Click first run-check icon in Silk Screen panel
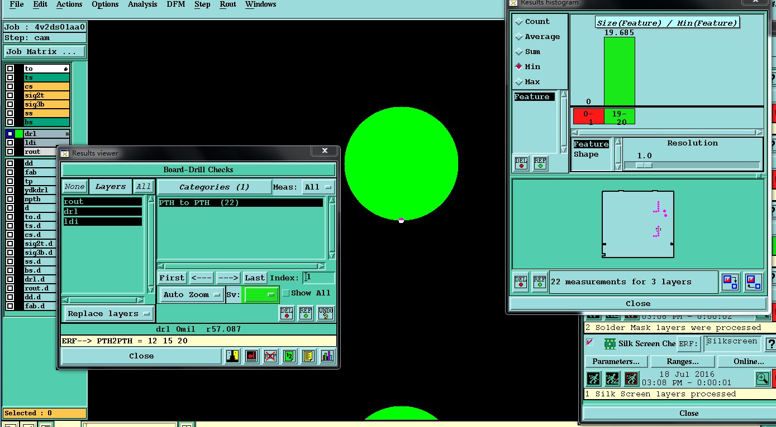 [594, 379]
